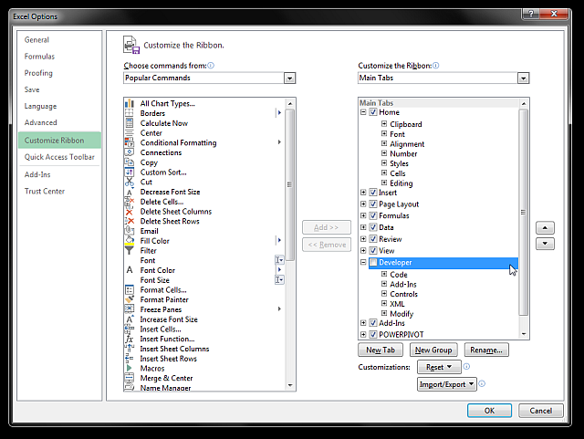Viewport: 584px width, 439px height.
Task: Select the Borders command icon
Action: tap(130, 113)
